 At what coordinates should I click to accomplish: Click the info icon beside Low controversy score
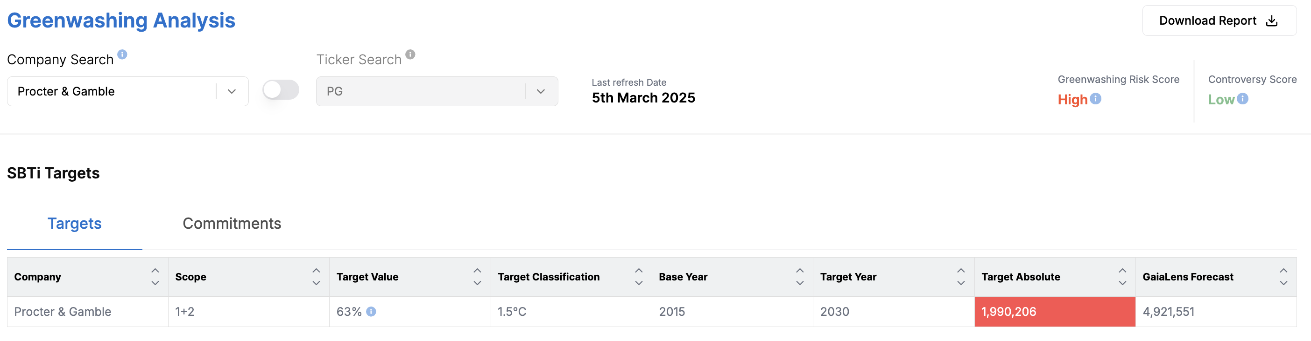pyautogui.click(x=1243, y=98)
